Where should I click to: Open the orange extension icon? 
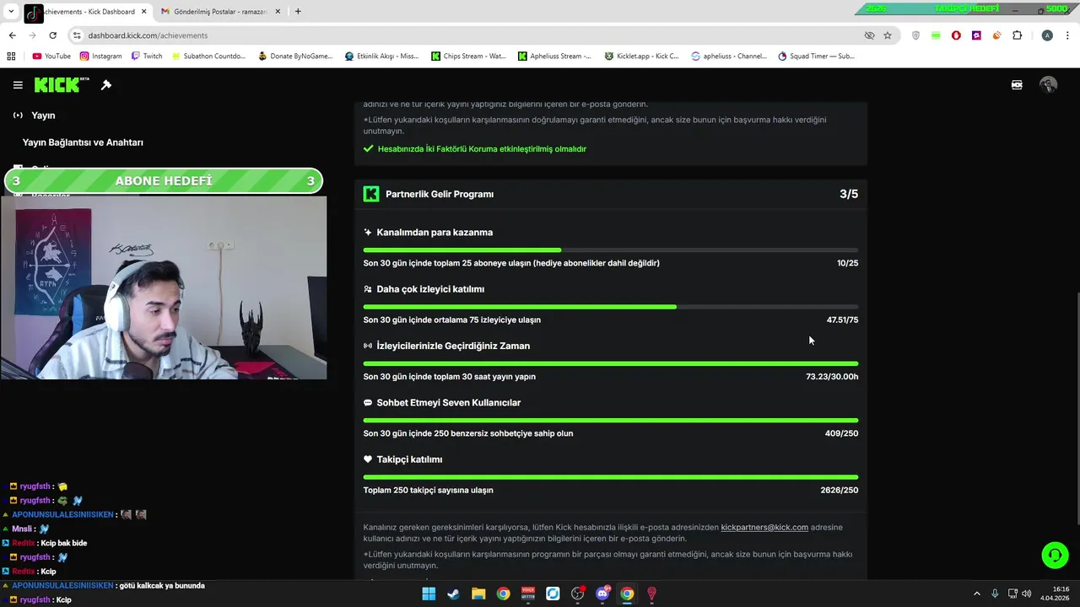996,35
